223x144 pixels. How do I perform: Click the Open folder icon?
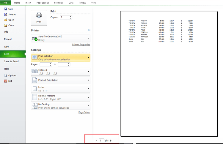pos(6,20)
